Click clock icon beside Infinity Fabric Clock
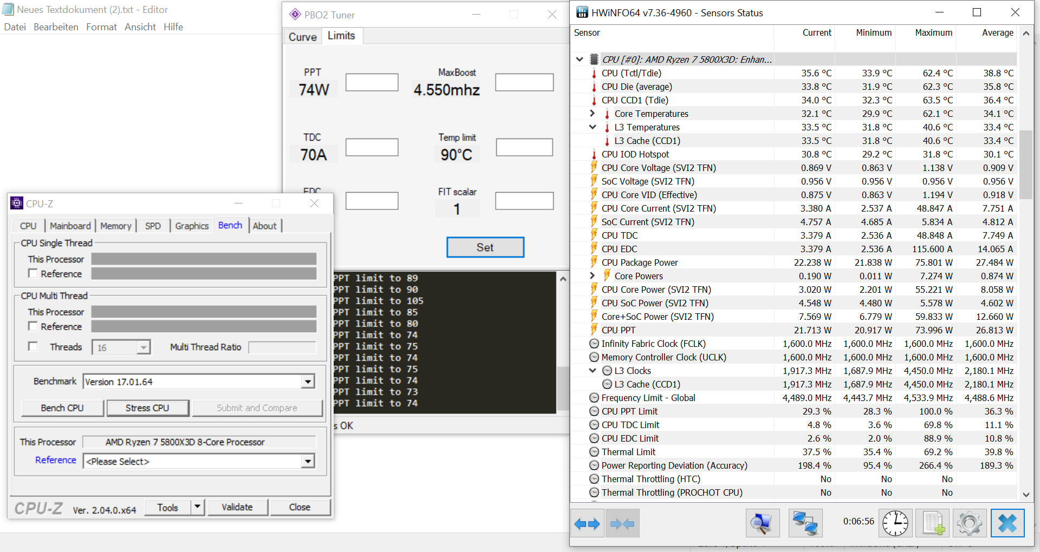The height and width of the screenshot is (552, 1040). 594,344
